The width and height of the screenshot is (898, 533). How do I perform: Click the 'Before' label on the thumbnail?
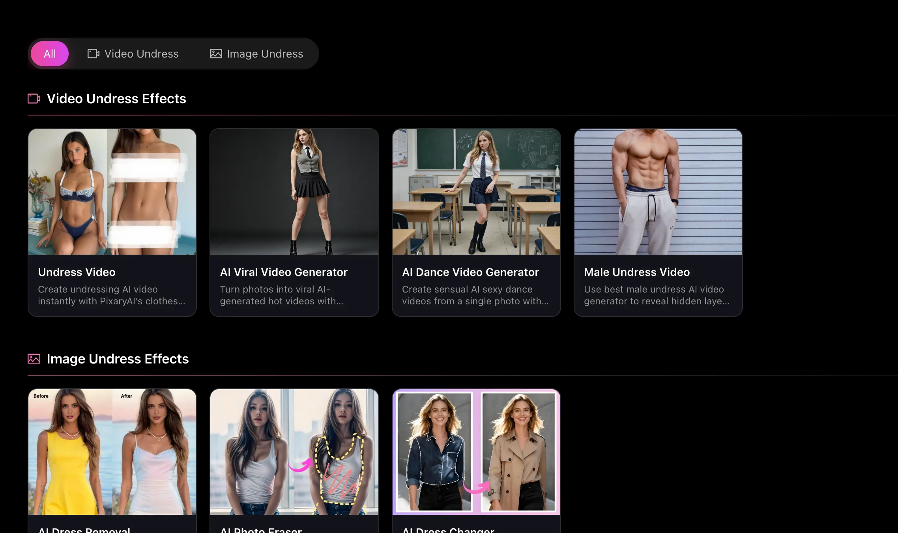(x=41, y=396)
